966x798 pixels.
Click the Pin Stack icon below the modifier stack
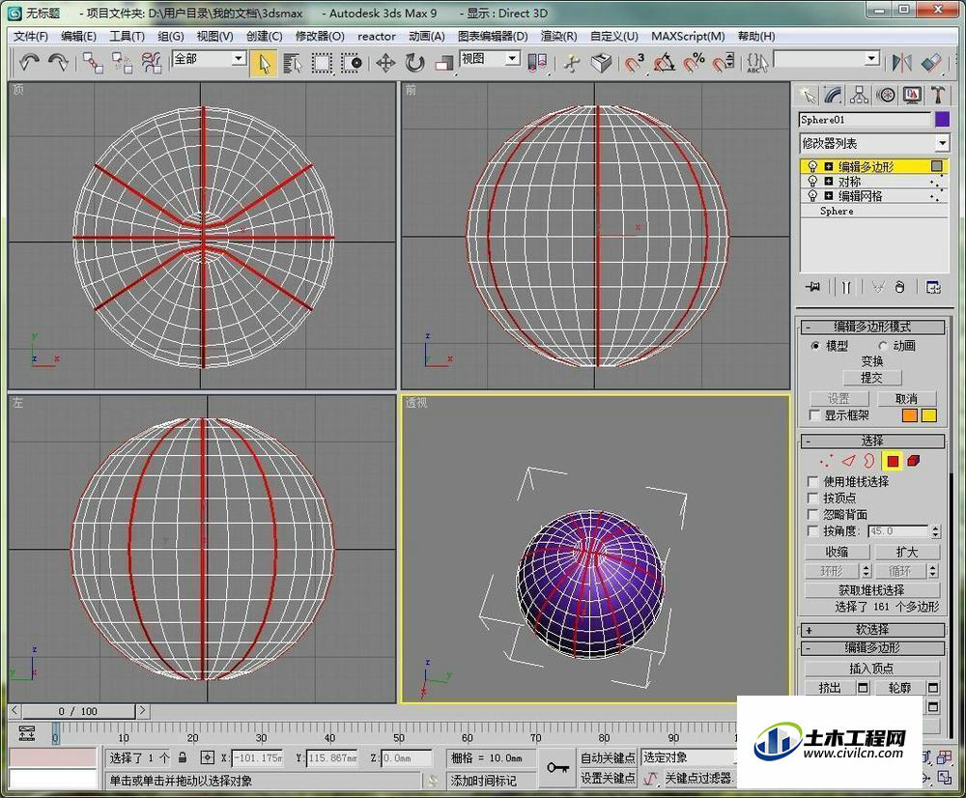coord(812,287)
